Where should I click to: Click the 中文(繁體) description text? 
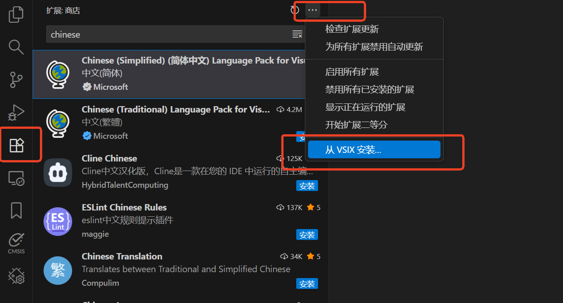102,122
